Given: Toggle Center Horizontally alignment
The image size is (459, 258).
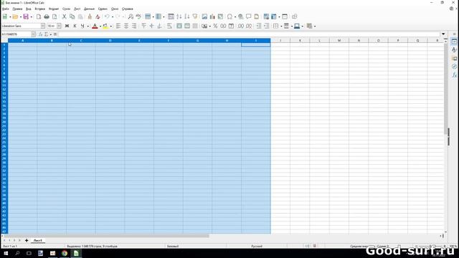Looking at the screenshot, I should tap(126, 26).
